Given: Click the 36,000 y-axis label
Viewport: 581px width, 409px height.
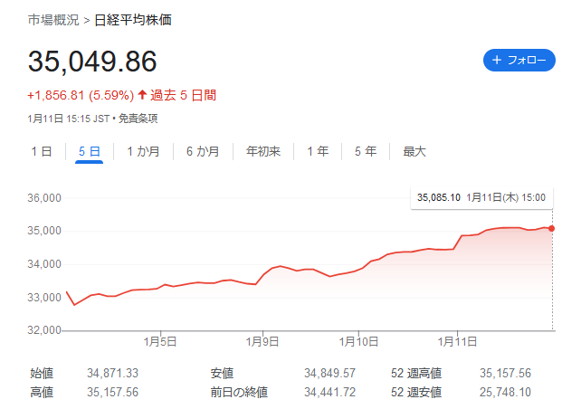Looking at the screenshot, I should tap(44, 198).
